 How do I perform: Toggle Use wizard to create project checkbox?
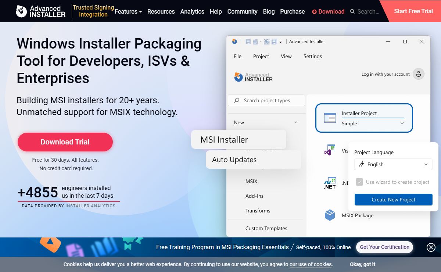(x=359, y=182)
